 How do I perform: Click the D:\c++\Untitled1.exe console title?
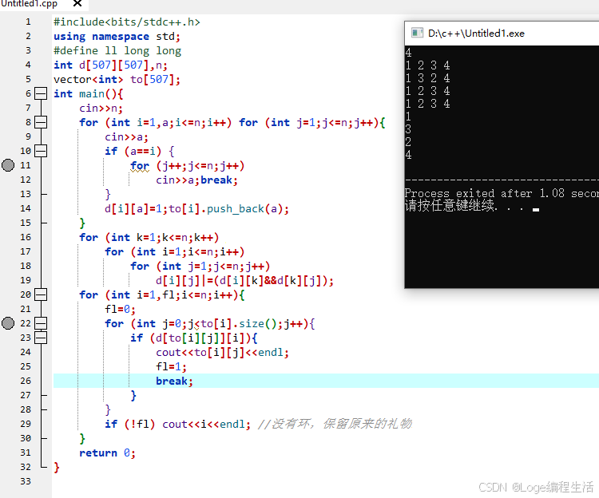(x=476, y=34)
